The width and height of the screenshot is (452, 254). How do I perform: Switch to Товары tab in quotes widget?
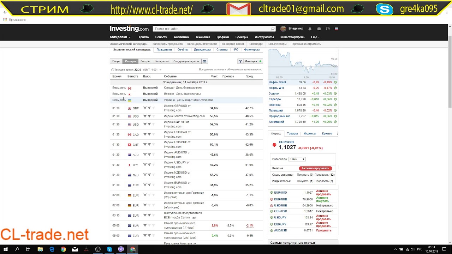pos(292,133)
